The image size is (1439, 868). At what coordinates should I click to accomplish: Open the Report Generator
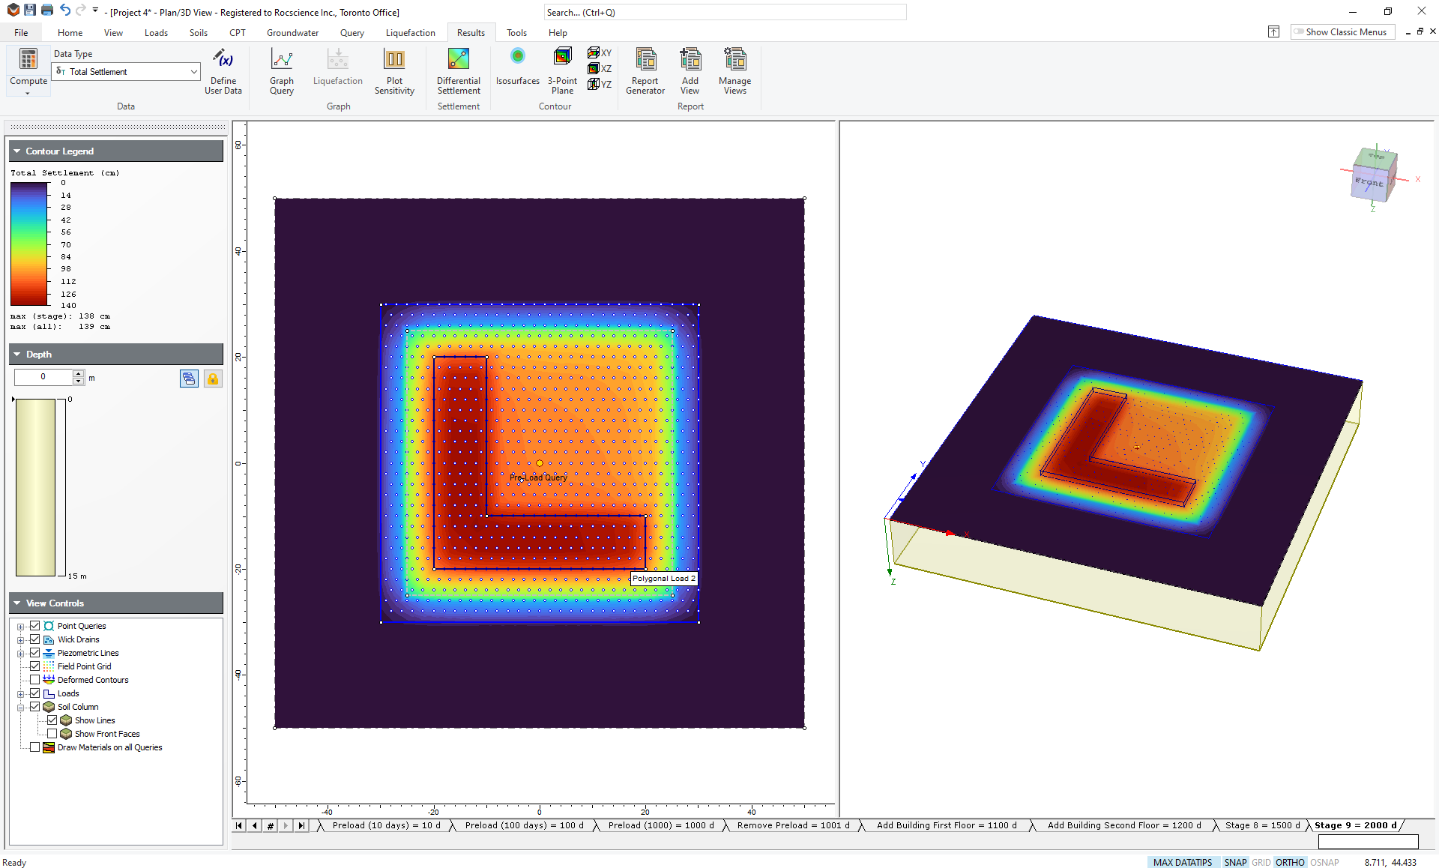645,71
